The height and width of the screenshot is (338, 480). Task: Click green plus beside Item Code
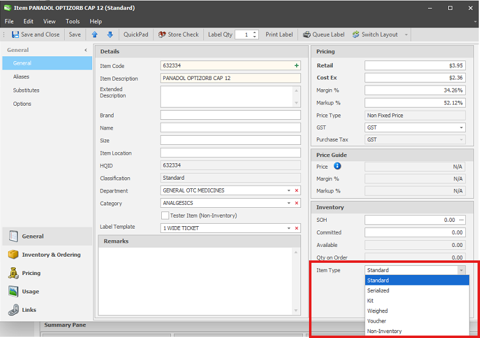296,65
